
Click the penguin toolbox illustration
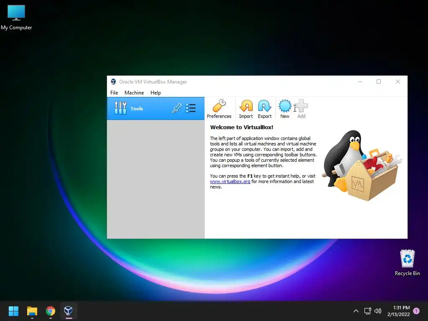pos(361,166)
